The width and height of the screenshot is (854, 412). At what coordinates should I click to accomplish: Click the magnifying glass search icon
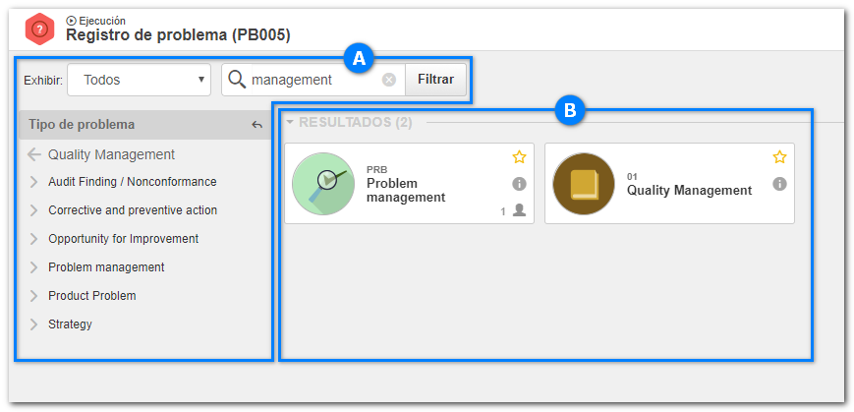point(237,80)
